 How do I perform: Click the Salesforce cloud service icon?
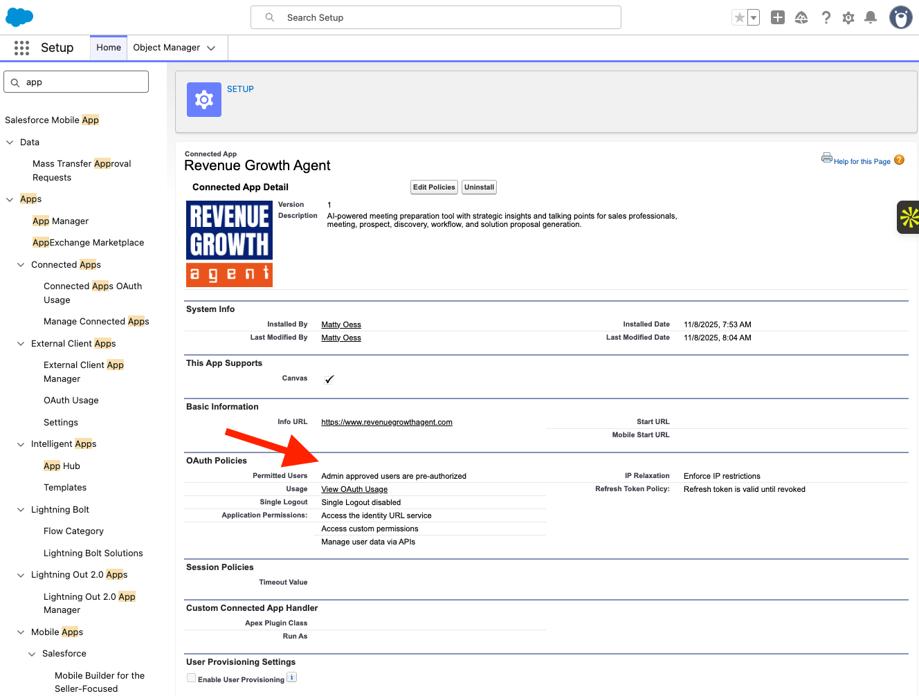coord(801,17)
